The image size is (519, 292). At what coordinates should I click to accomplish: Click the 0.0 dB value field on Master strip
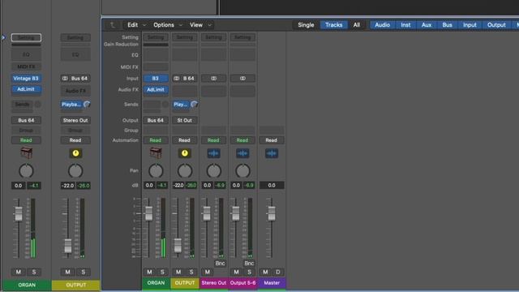[272, 186]
